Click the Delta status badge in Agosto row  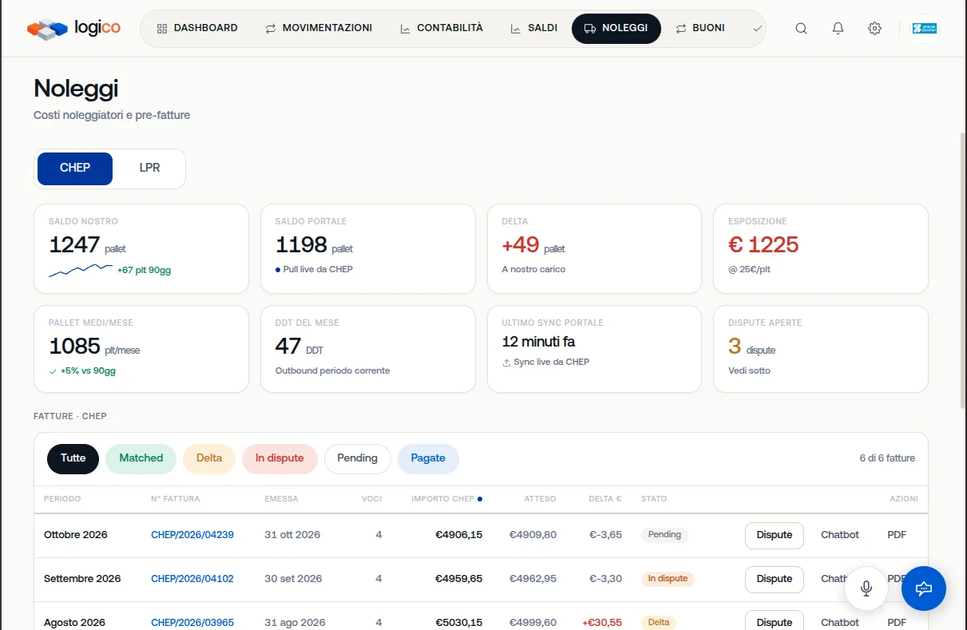pos(659,623)
